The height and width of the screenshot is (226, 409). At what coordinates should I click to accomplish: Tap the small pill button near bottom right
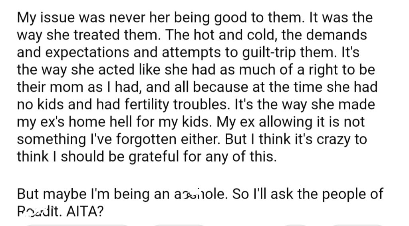click(295, 225)
